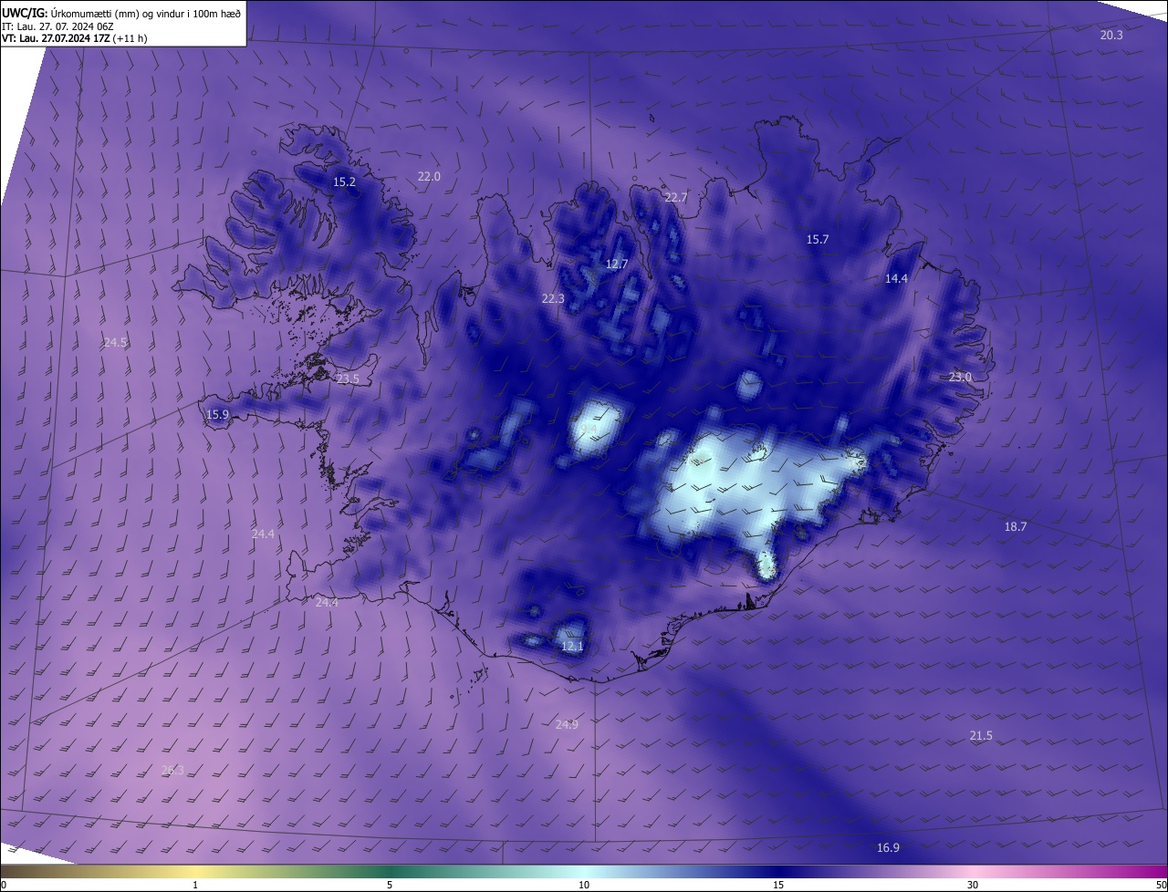Click the 20.3 value label
Viewport: 1168px width, 892px height.
(1111, 35)
